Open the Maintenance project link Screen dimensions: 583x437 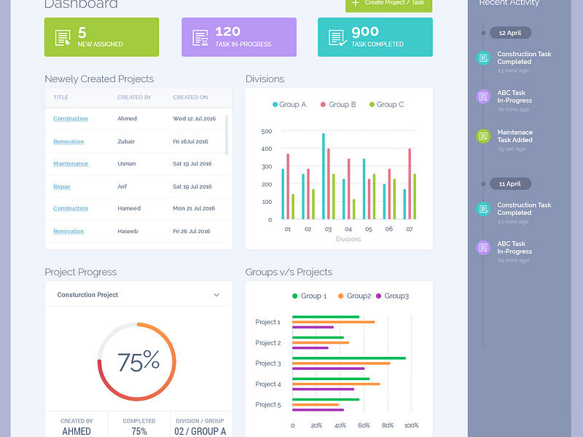(x=70, y=164)
